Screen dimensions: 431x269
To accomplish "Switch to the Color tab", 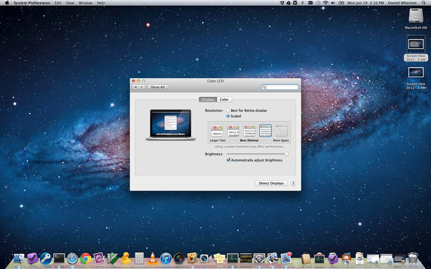I will [224, 100].
